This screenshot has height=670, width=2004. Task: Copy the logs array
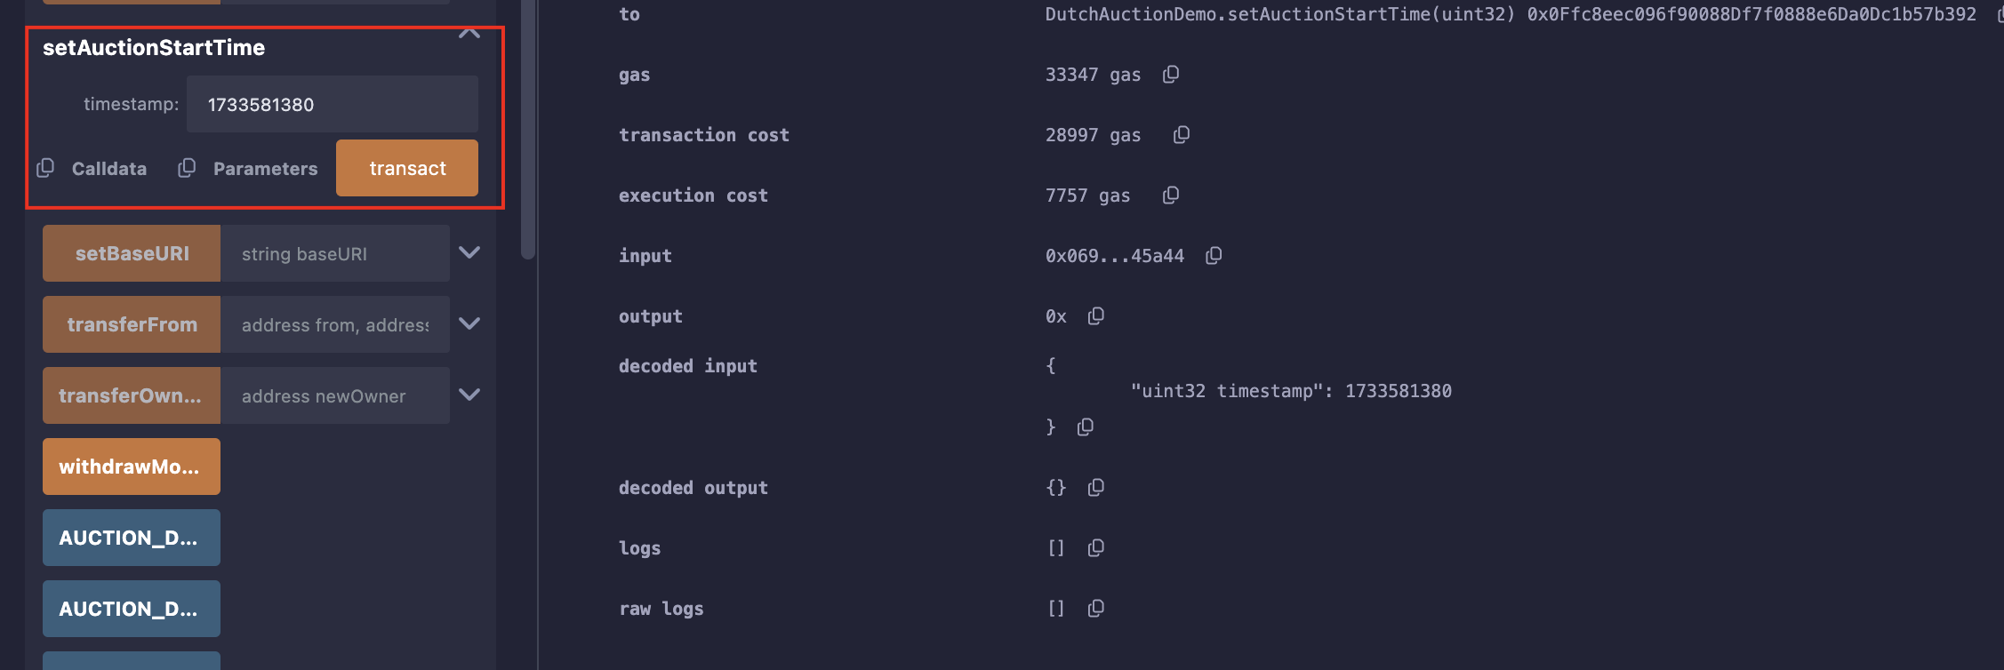click(1096, 548)
